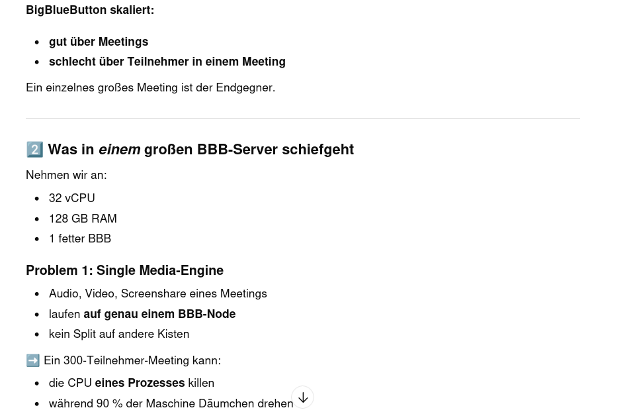Image resolution: width=637 pixels, height=416 pixels.
Task: Click the italic word "einem" in heading
Action: (119, 150)
